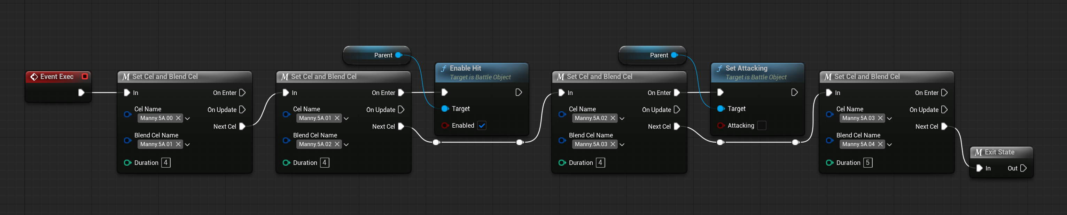Screen dimensions: 1067x215
Task: Check the Attacking checkbox on Set Attacking
Action: tap(762, 125)
